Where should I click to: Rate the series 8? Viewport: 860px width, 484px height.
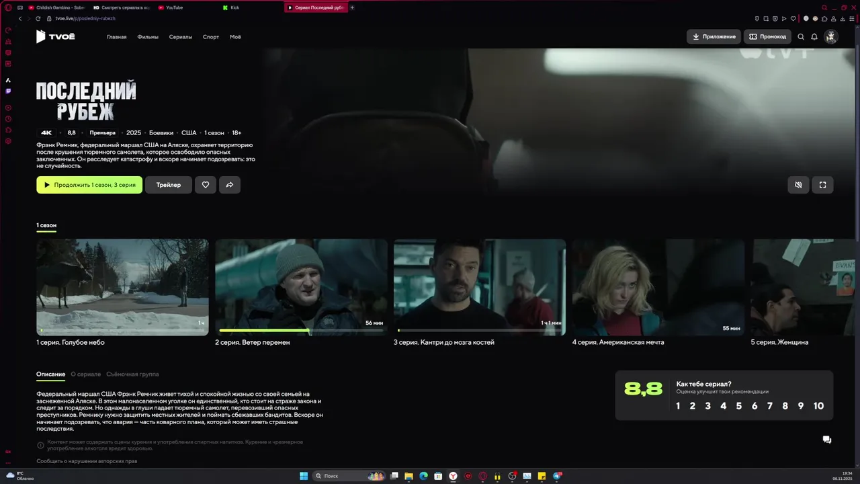[785, 406]
